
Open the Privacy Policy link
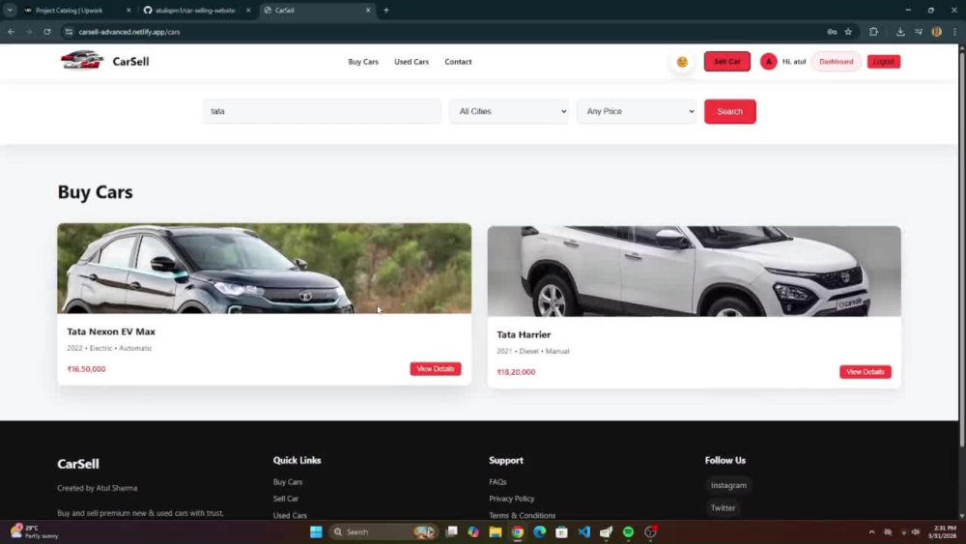511,499
